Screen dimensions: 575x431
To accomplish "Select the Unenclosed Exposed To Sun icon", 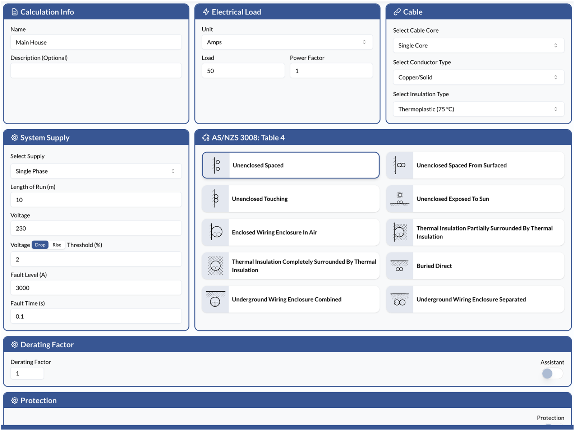I will [400, 199].
